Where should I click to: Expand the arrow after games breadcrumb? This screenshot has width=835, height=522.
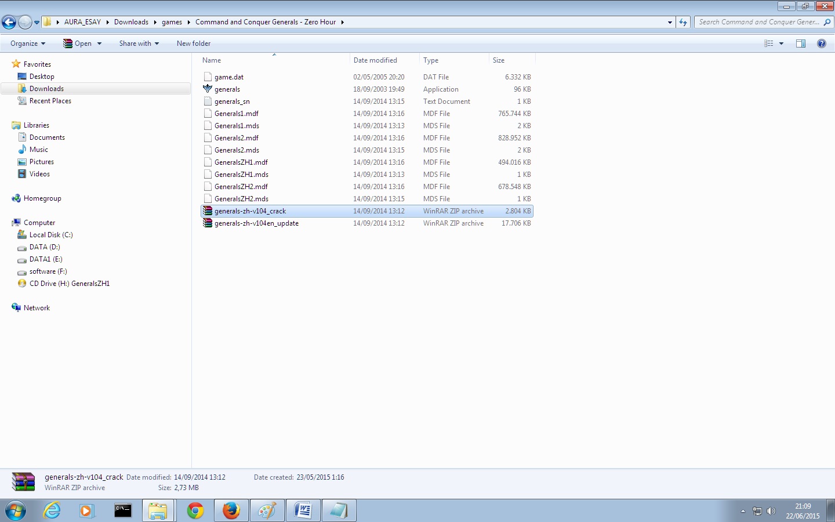point(188,22)
